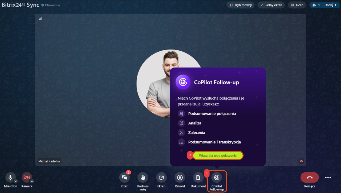Click the CoPilot Follow-up popup title
341x193 pixels.
tap(217, 82)
